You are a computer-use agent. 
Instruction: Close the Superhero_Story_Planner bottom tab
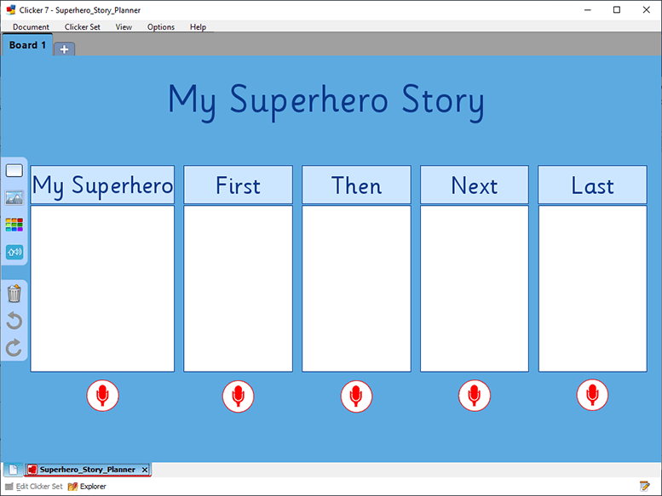144,470
